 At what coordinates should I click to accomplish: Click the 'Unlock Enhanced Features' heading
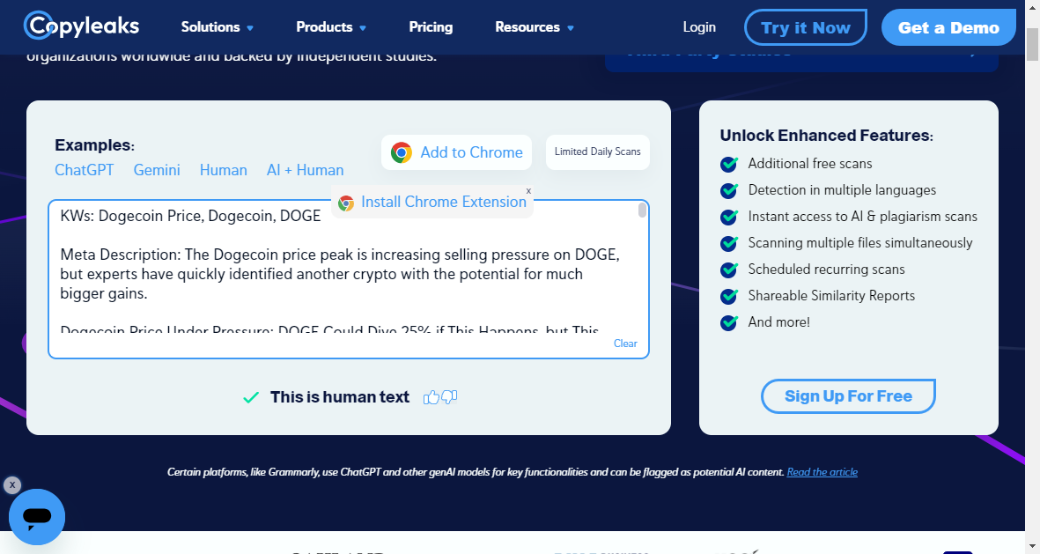pos(826,136)
